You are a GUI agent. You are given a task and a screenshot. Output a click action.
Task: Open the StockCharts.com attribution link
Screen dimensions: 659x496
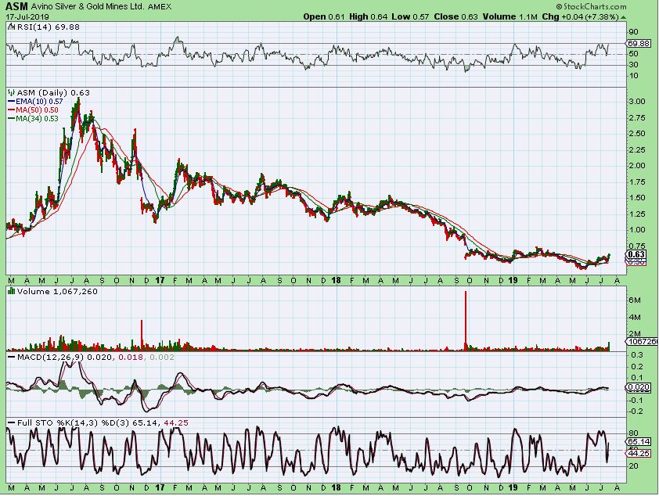pos(591,7)
